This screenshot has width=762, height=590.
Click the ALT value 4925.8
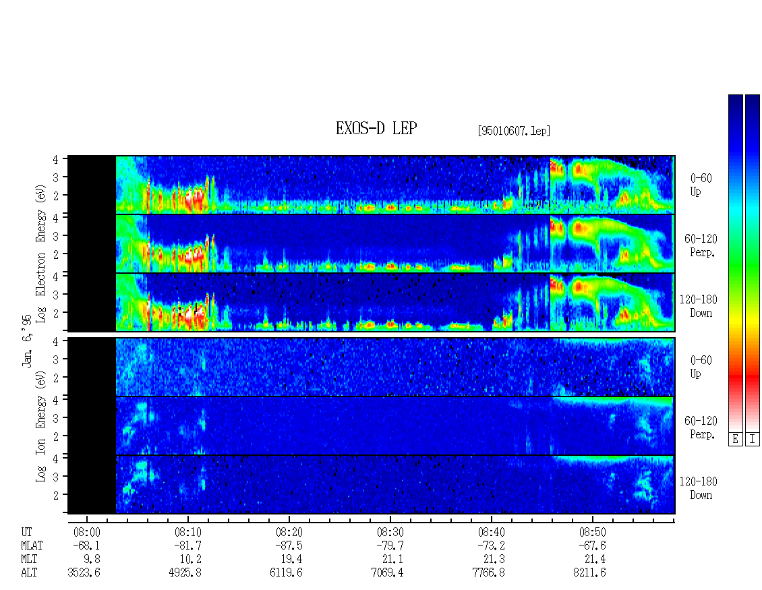185,573
